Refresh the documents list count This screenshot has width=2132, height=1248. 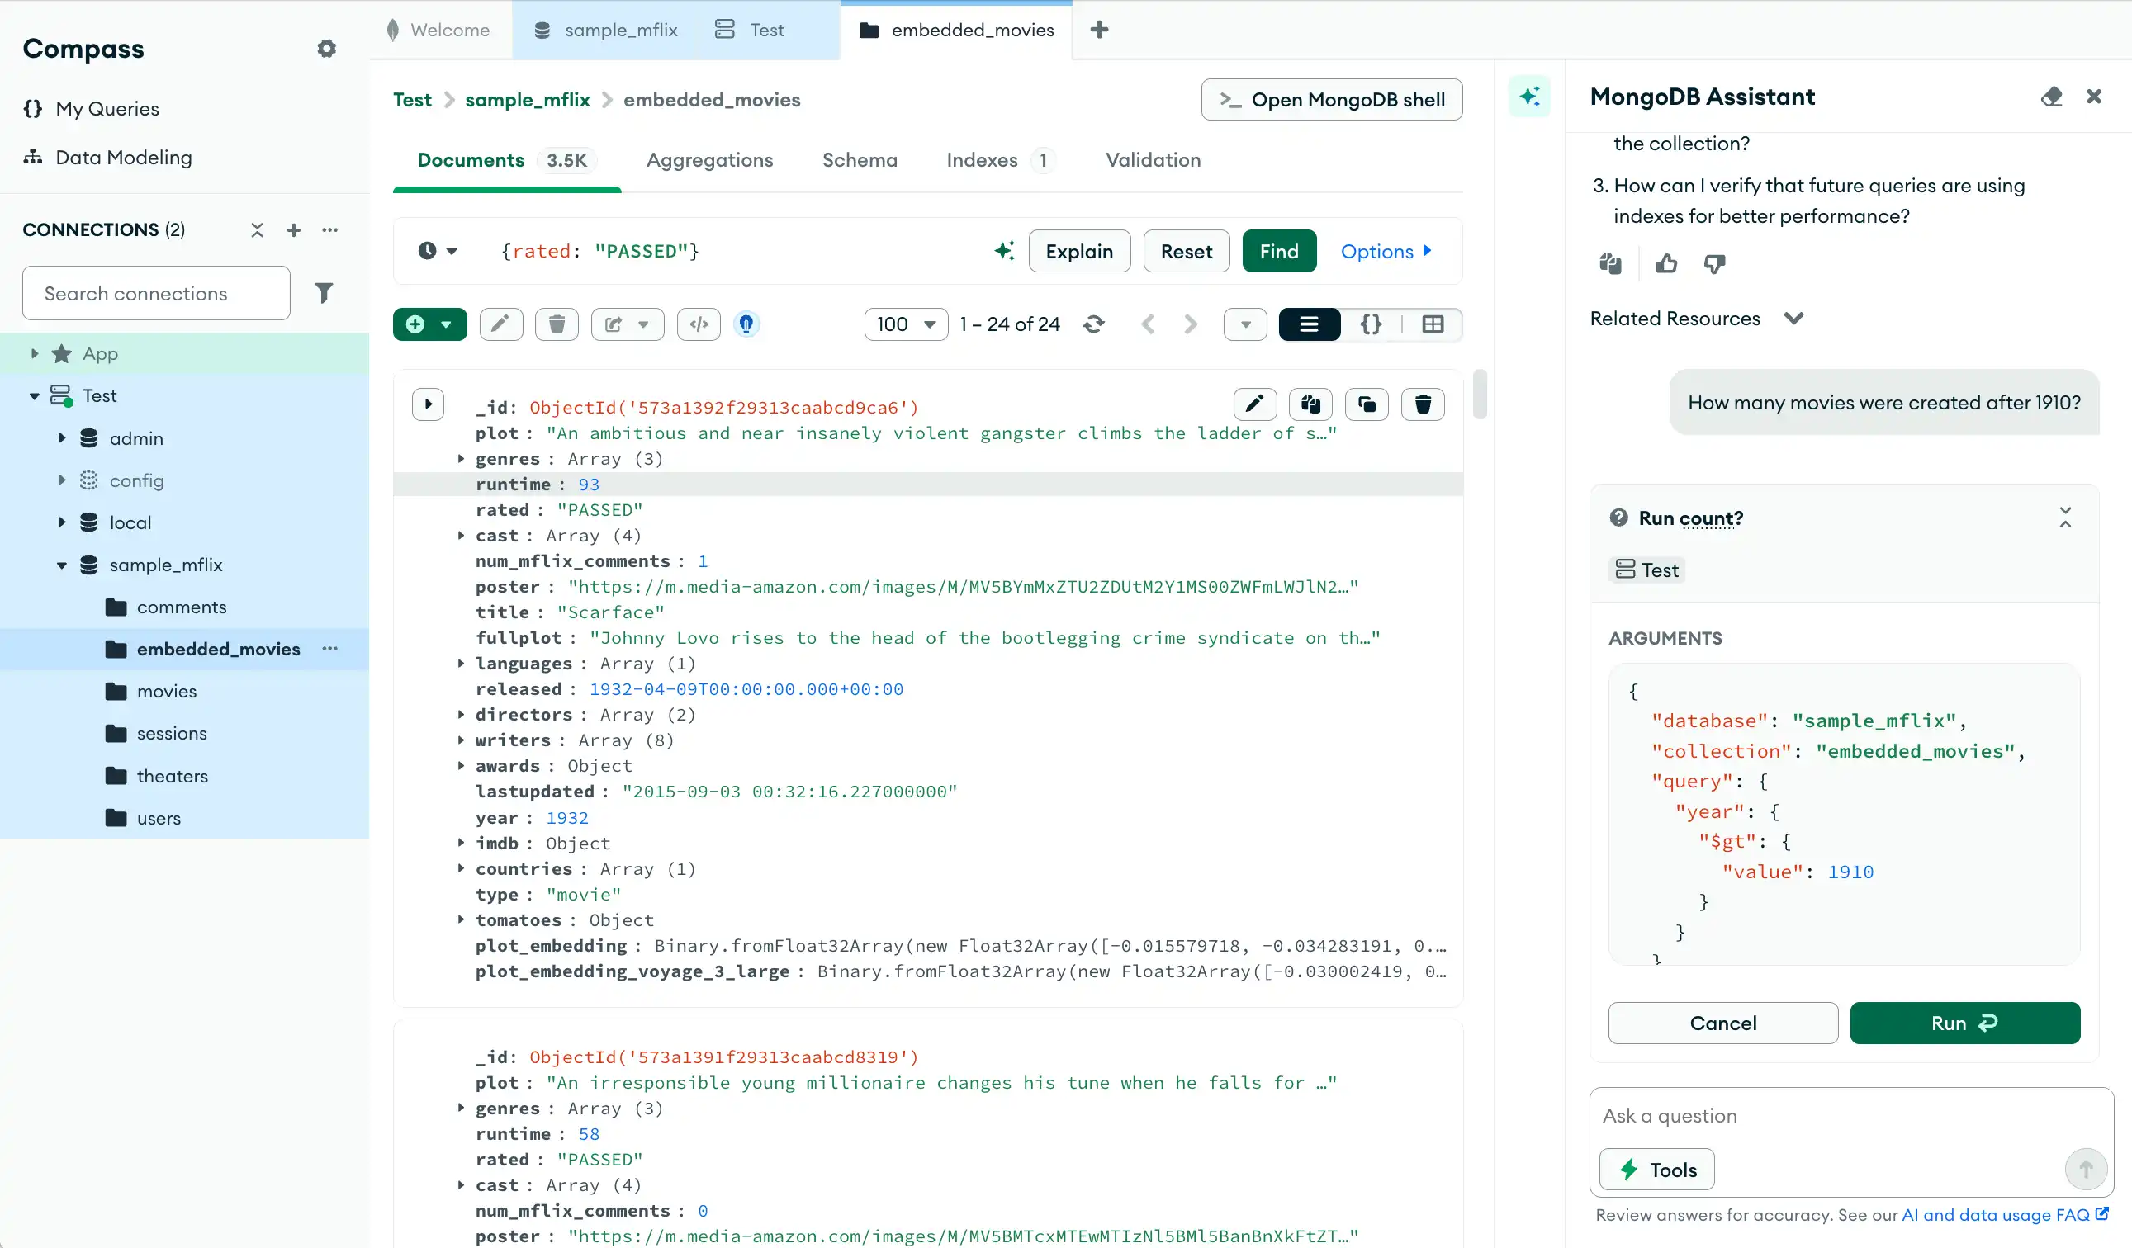coord(1093,324)
